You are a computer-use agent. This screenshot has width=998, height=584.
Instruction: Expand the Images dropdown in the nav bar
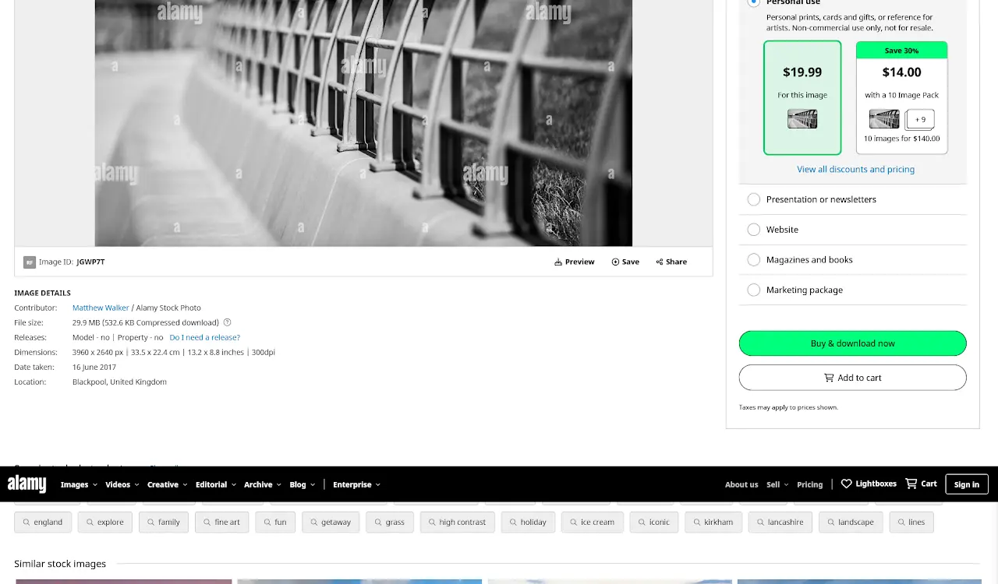79,484
